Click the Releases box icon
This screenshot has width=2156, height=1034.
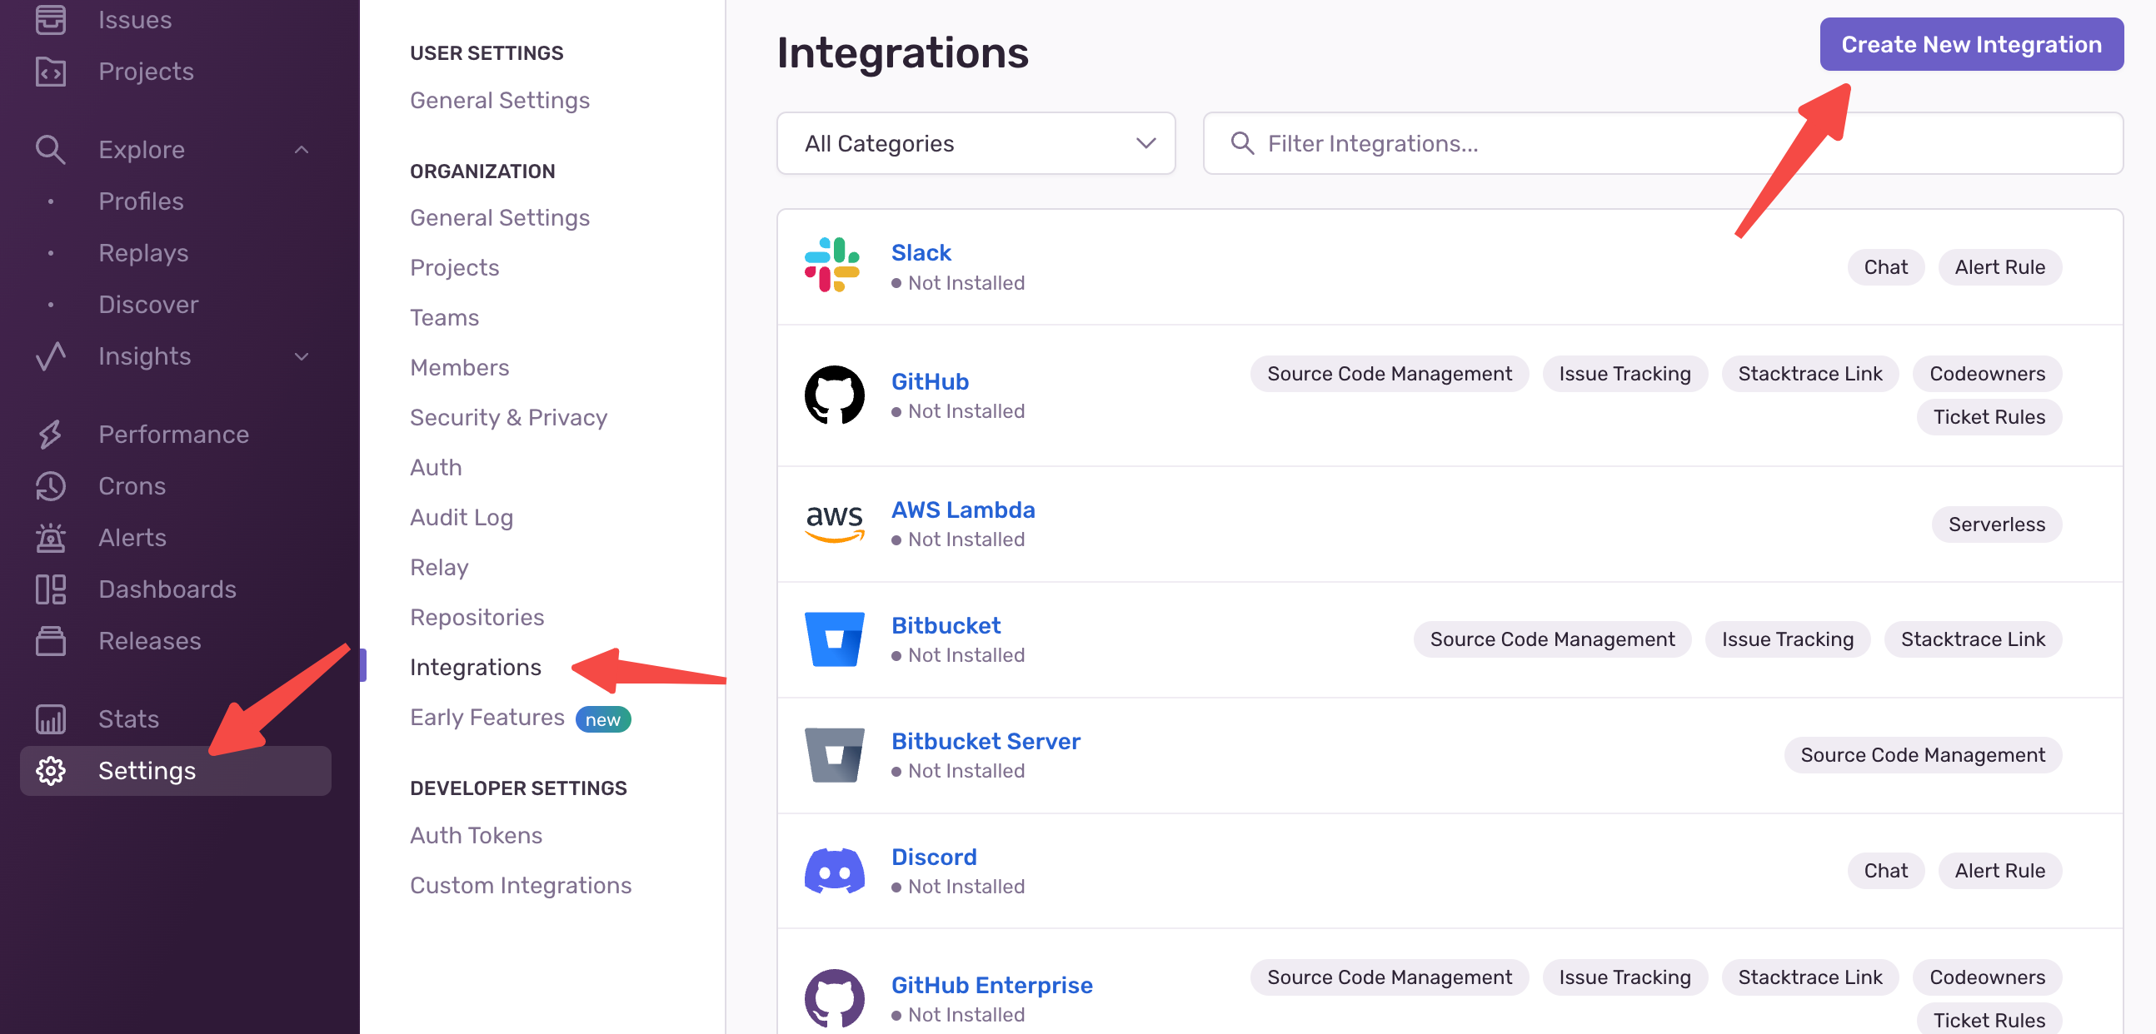click(x=50, y=641)
